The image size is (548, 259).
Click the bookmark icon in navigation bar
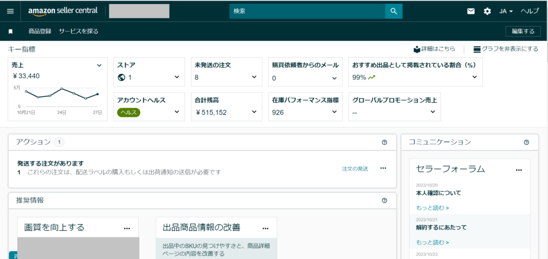point(11,32)
